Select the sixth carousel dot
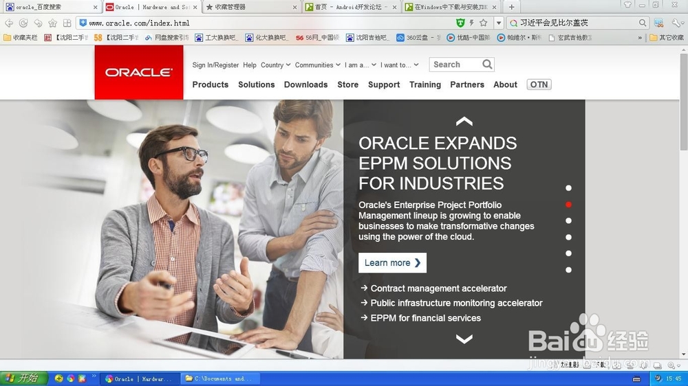 pyautogui.click(x=569, y=270)
